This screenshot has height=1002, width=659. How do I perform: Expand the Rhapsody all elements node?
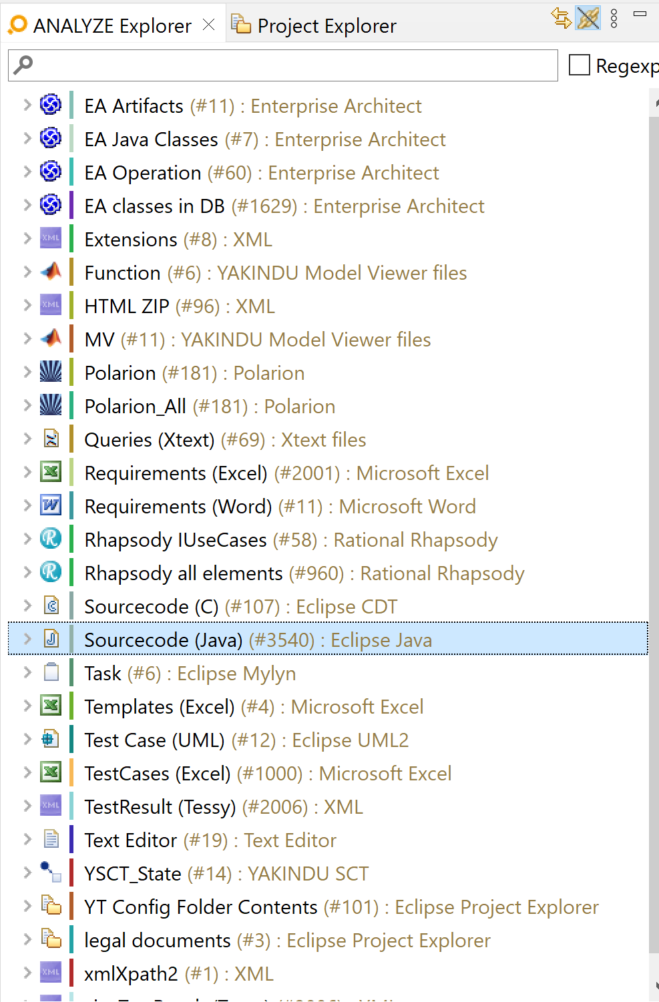click(x=27, y=572)
